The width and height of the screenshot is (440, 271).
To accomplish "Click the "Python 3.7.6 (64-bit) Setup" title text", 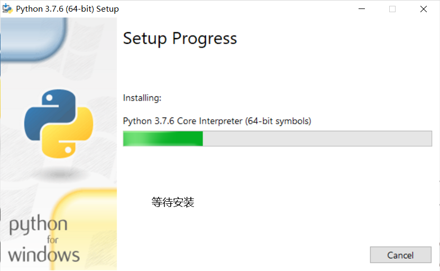I will tap(67, 9).
